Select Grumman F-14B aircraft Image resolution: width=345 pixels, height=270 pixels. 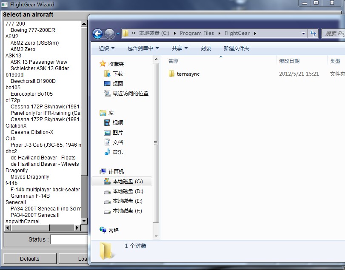point(30,196)
